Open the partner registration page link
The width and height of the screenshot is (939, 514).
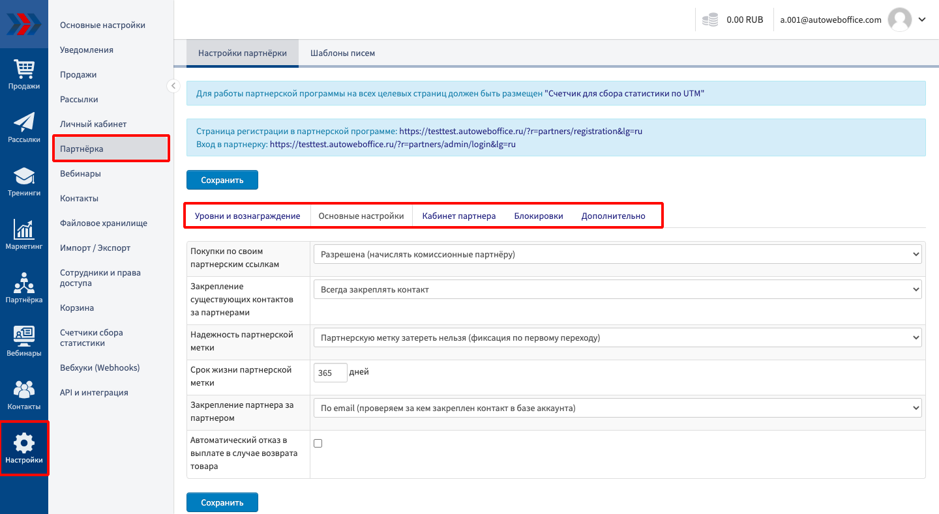520,131
